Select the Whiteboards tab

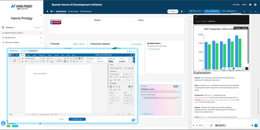[x=86, y=11]
